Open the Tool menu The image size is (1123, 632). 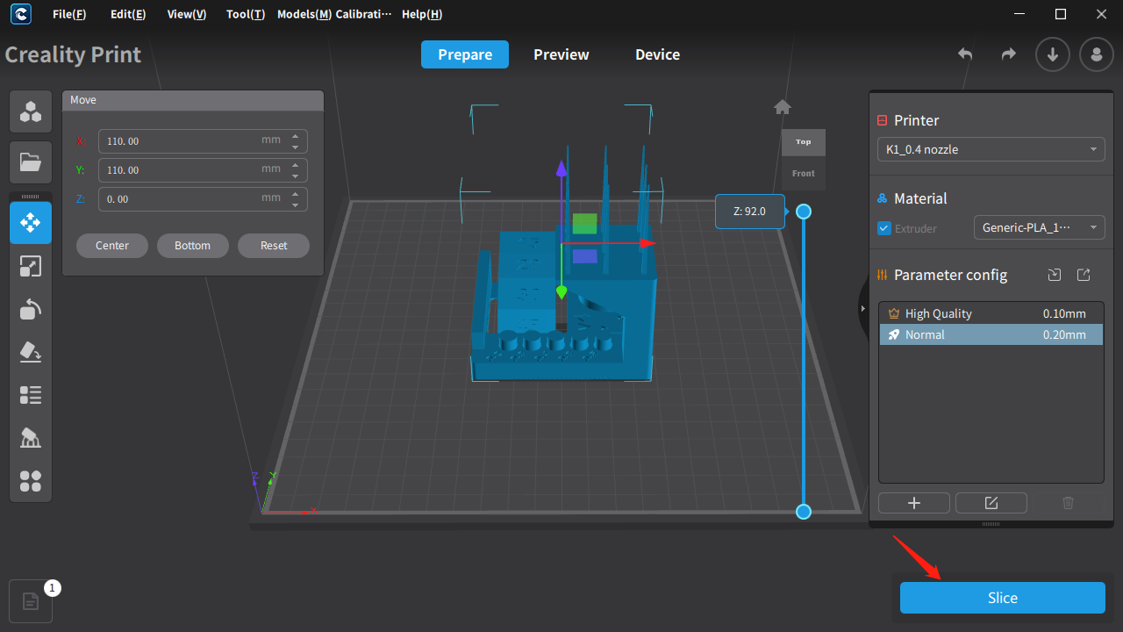(245, 14)
